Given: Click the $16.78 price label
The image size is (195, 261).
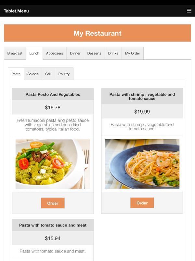Looking at the screenshot, I should [53, 107].
